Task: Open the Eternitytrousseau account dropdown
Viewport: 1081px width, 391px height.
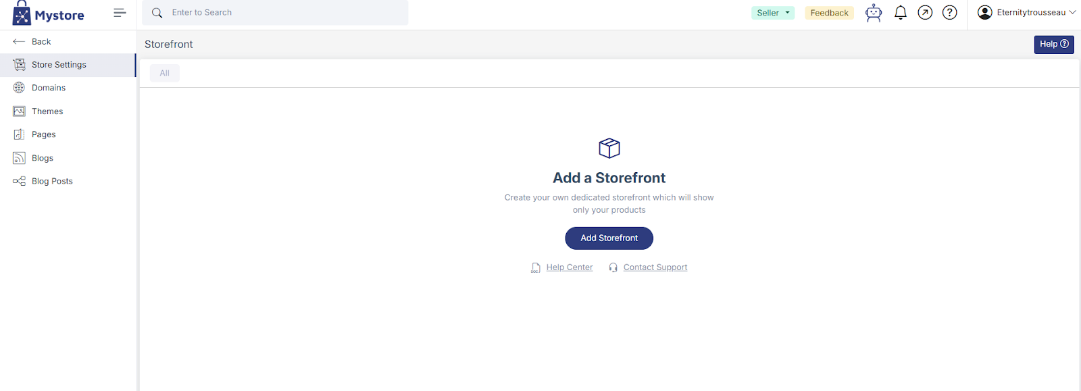Action: pos(1031,12)
